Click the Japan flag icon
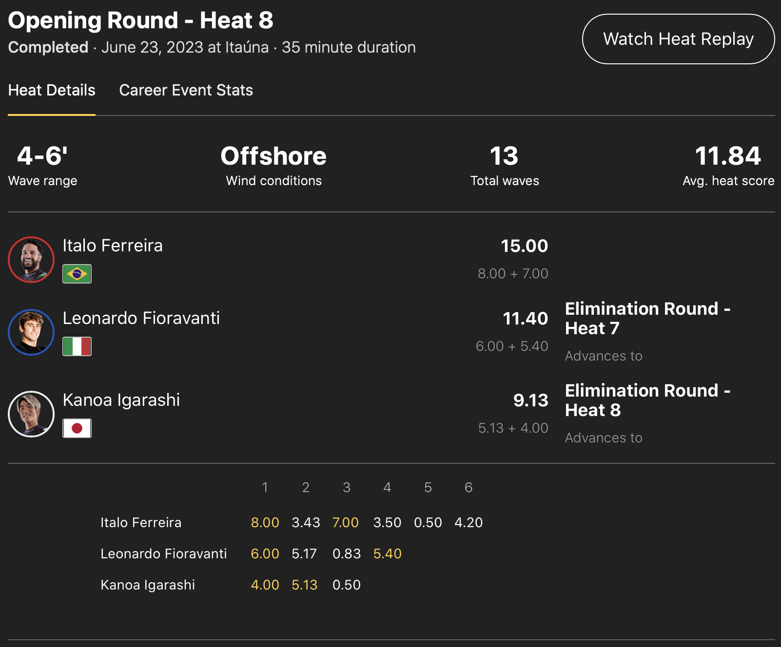 coord(77,428)
